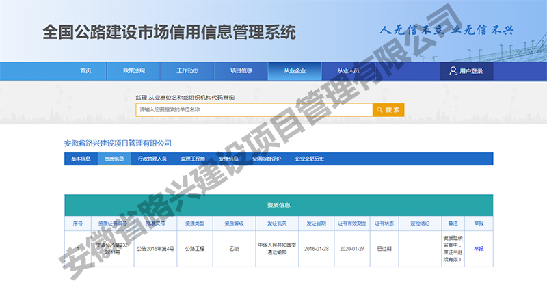Switch to the 监理工程师 tab
The height and width of the screenshot is (283, 547).
[x=193, y=159]
